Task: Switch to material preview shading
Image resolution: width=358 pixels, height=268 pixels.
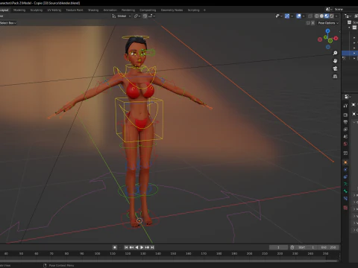Action: pyautogui.click(x=327, y=16)
